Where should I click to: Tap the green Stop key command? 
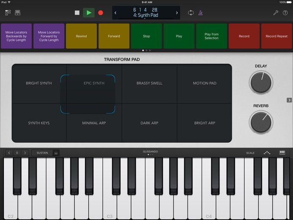(x=146, y=36)
